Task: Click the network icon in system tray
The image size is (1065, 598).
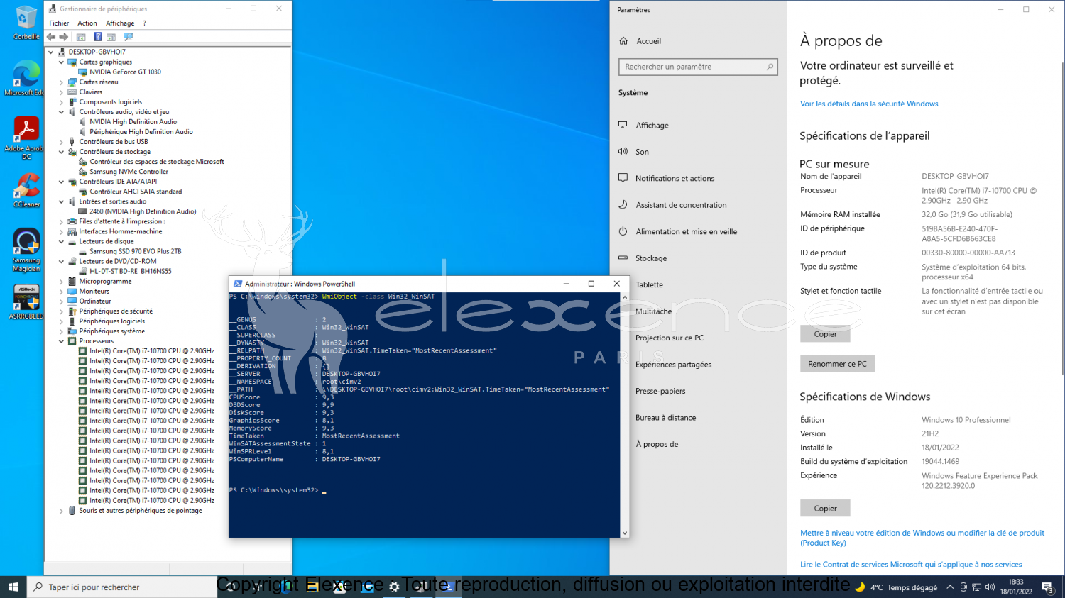Action: coord(977,587)
